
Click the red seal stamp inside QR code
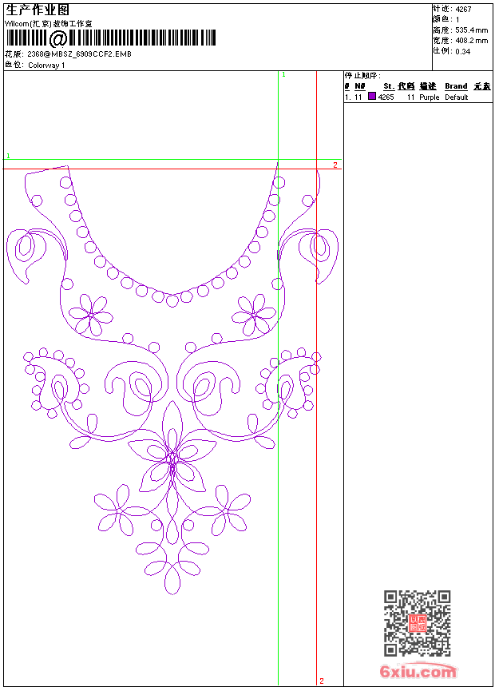pos(418,623)
